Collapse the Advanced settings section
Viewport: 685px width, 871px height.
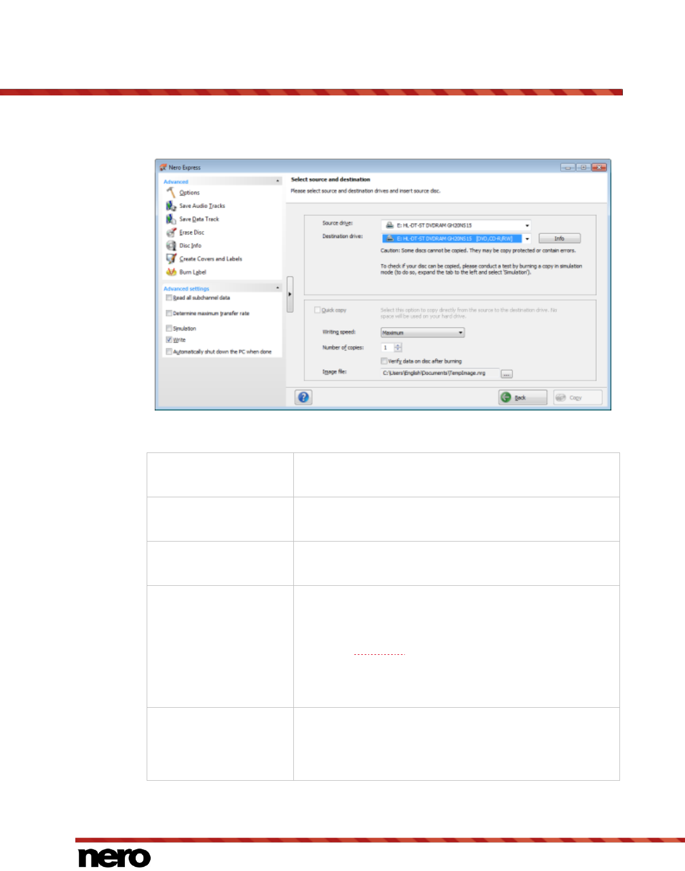click(278, 288)
